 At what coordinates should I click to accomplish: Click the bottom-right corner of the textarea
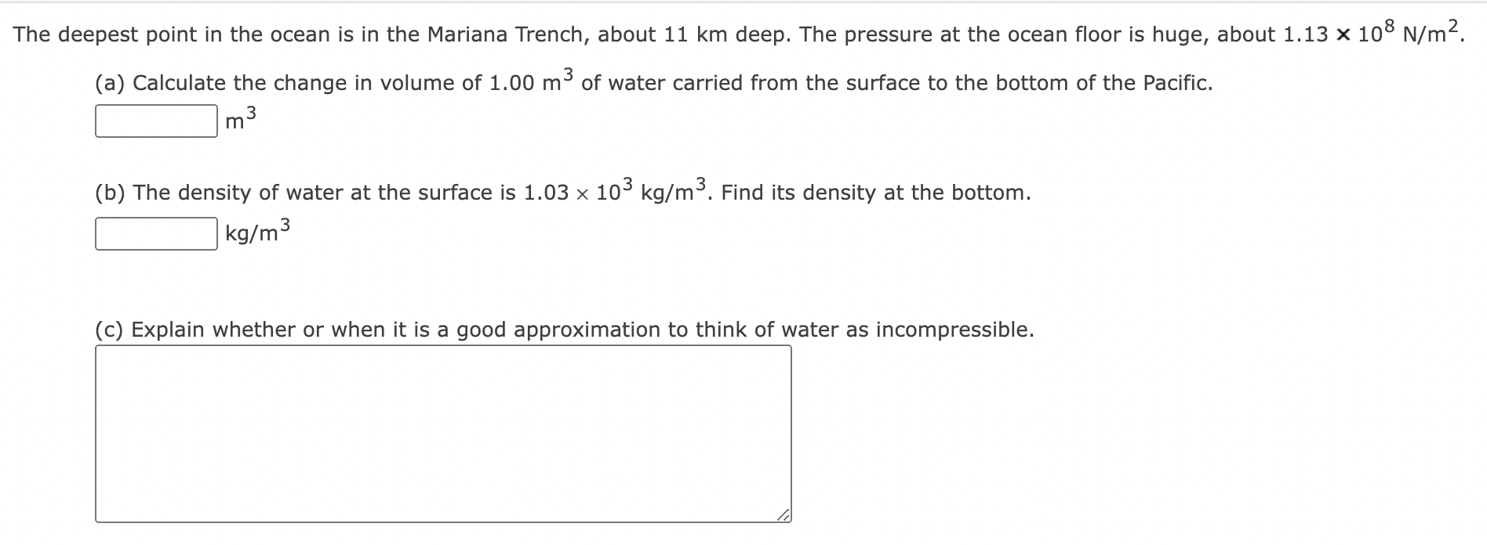pos(786,518)
